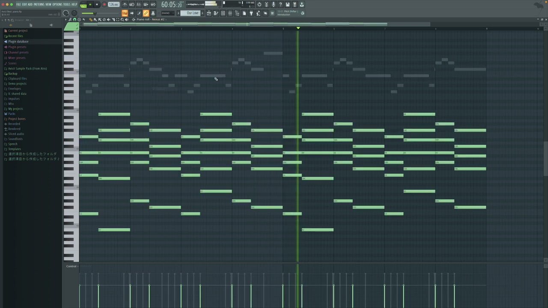
Task: Click the red Record button
Action: click(104, 4)
